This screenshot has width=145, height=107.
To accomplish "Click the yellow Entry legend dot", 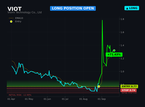I will tap(11, 22).
